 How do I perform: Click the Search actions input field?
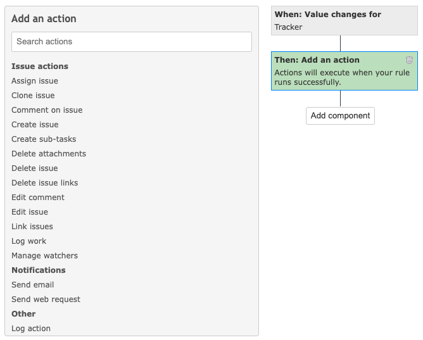point(132,42)
